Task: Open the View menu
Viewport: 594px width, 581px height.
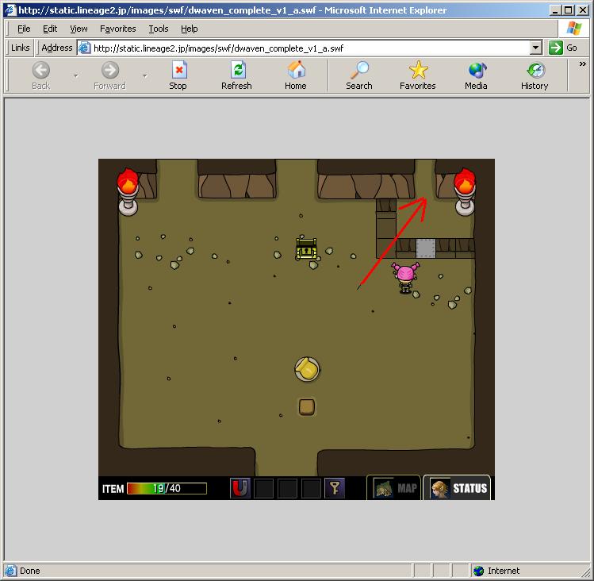Action: point(79,29)
